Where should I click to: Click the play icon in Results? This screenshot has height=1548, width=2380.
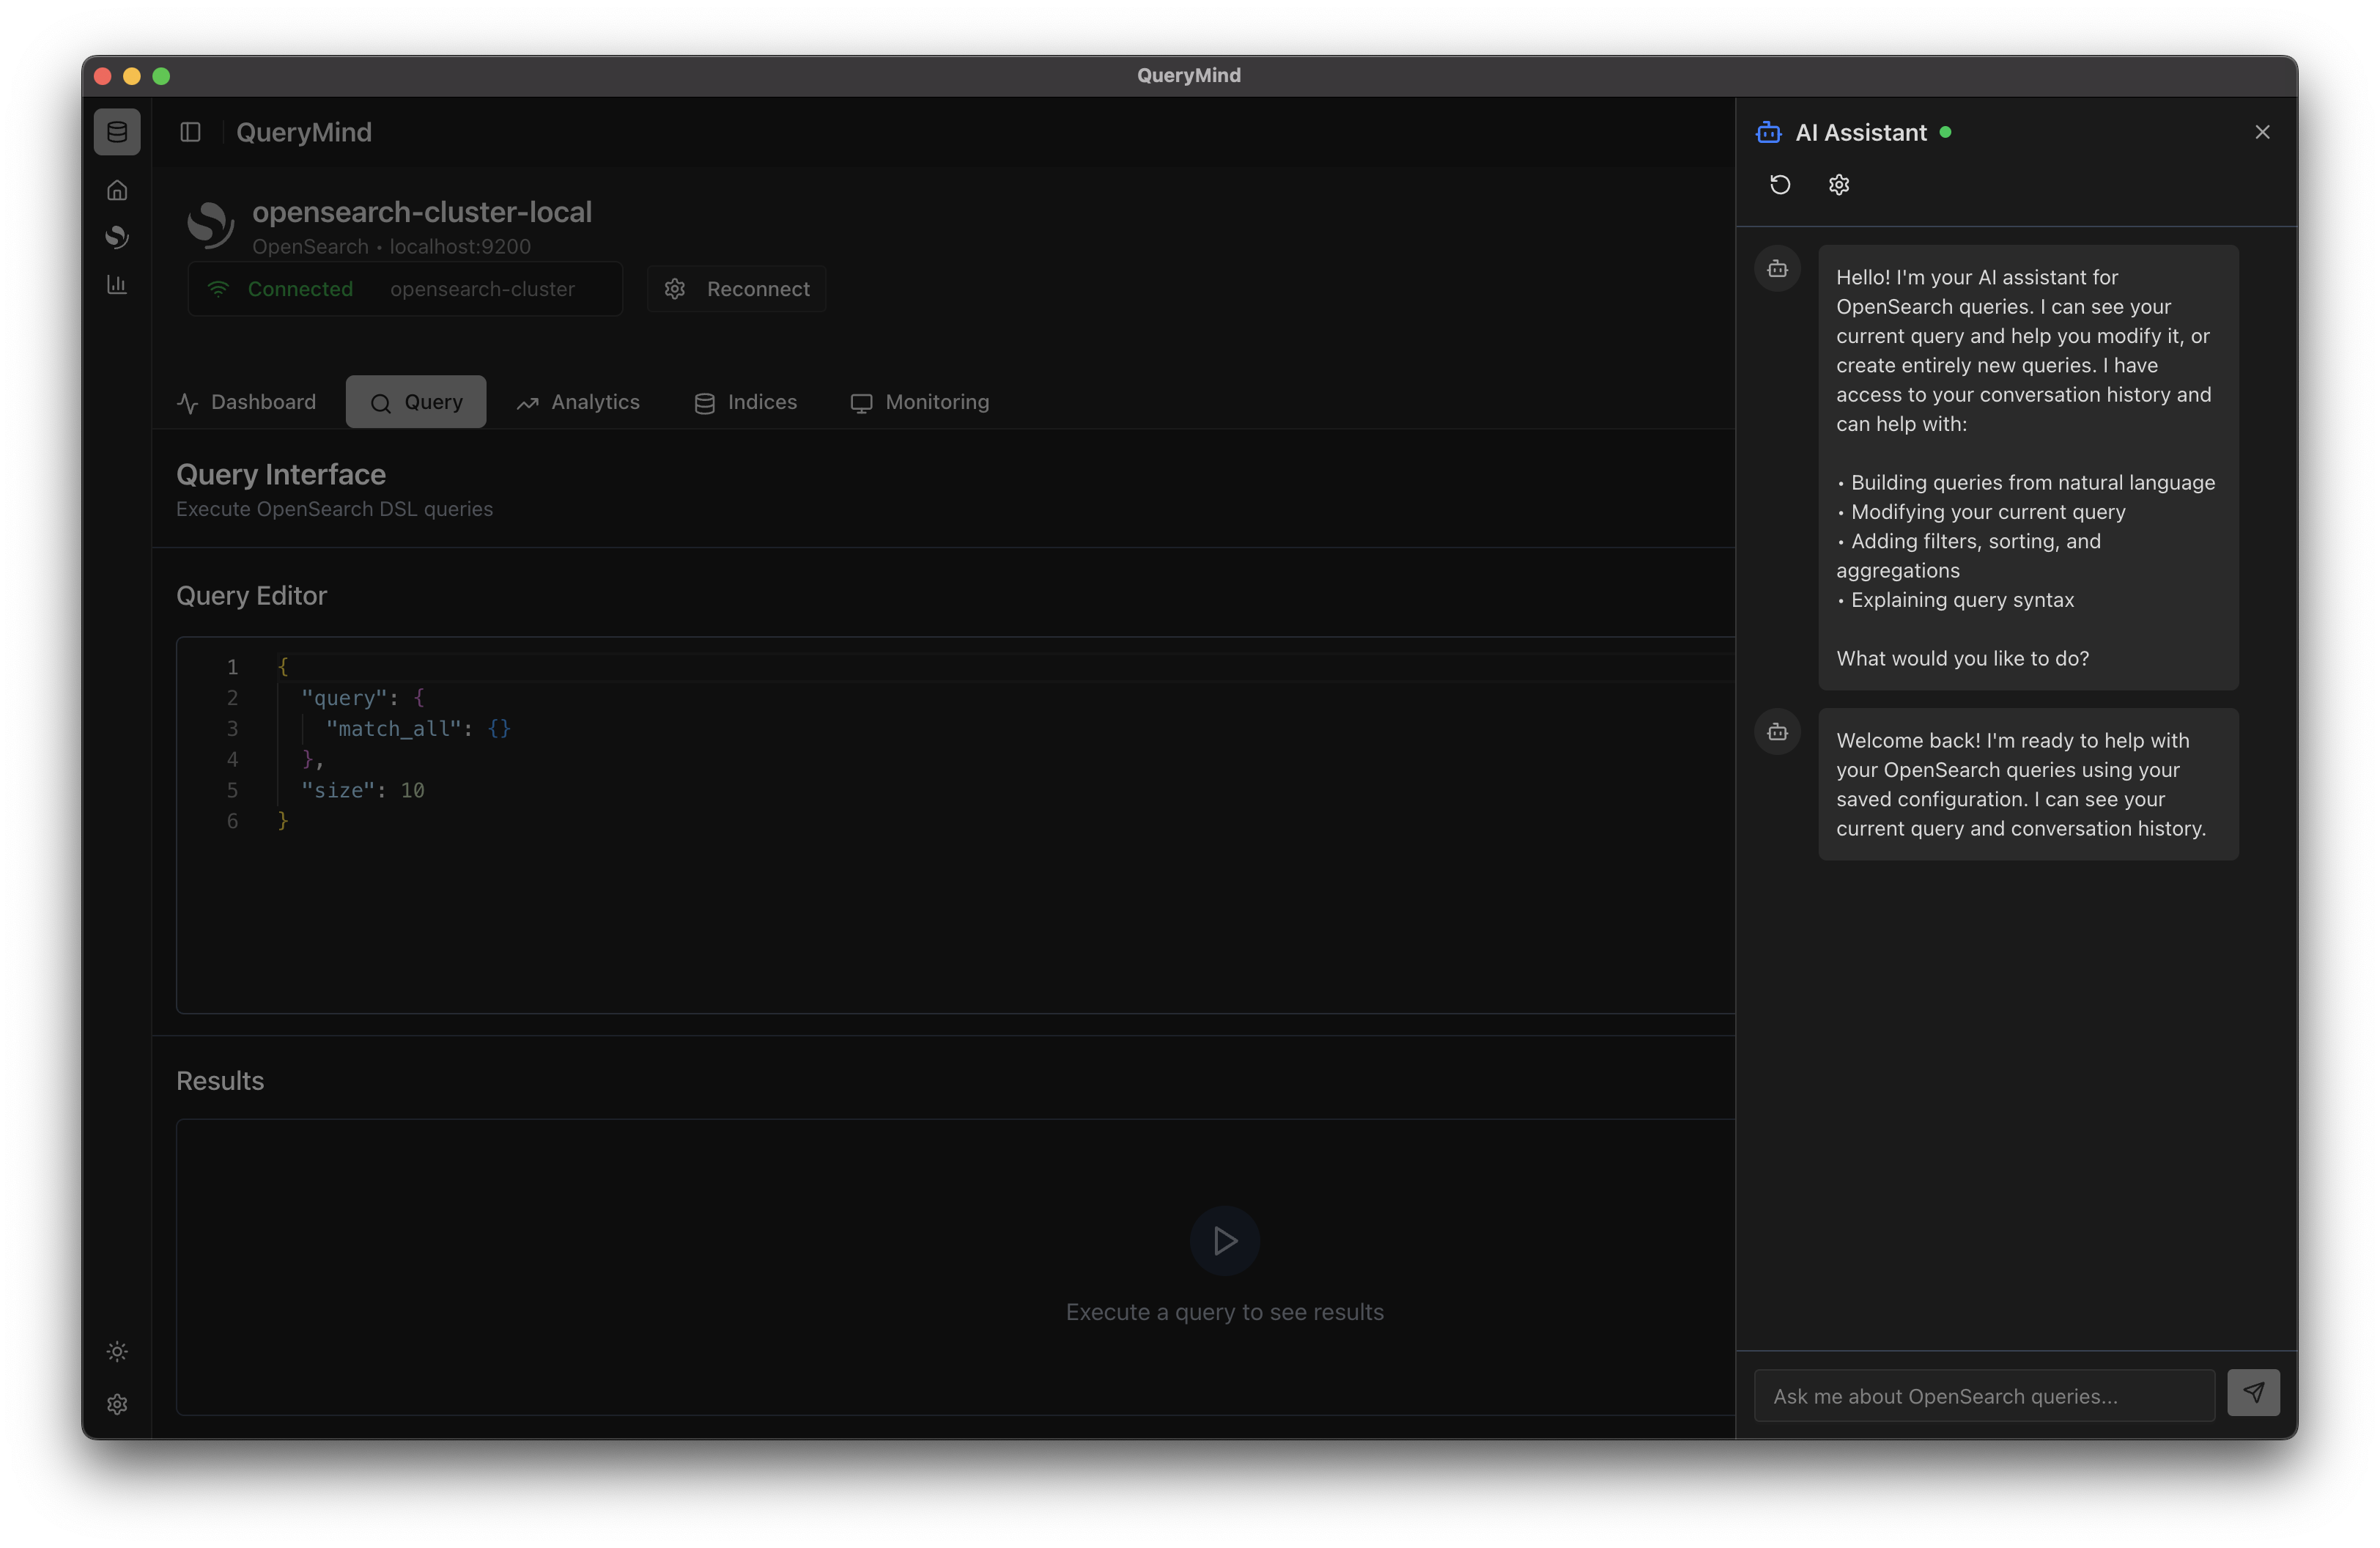coord(1224,1241)
